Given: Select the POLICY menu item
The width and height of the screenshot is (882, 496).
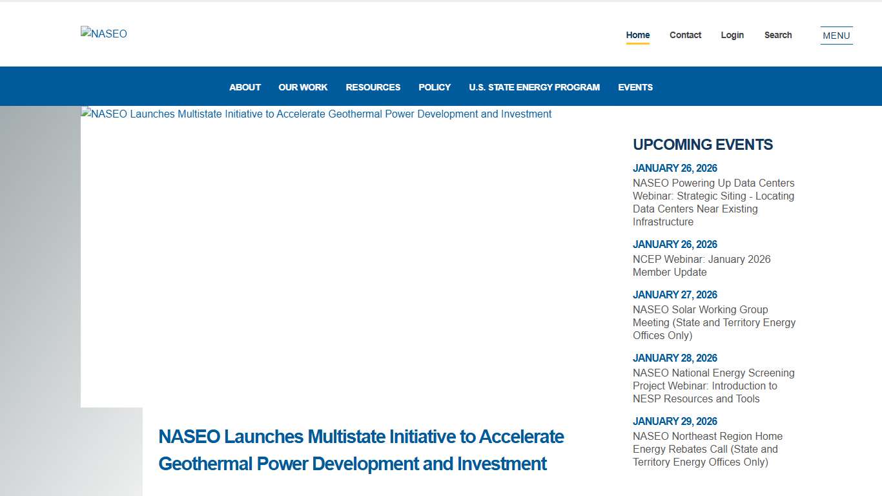Looking at the screenshot, I should [x=435, y=87].
